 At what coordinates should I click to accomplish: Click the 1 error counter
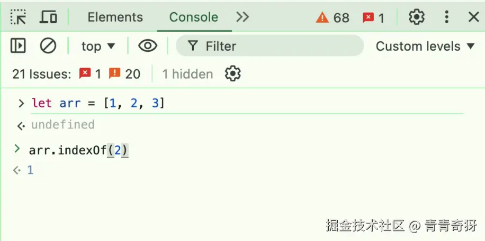click(373, 18)
